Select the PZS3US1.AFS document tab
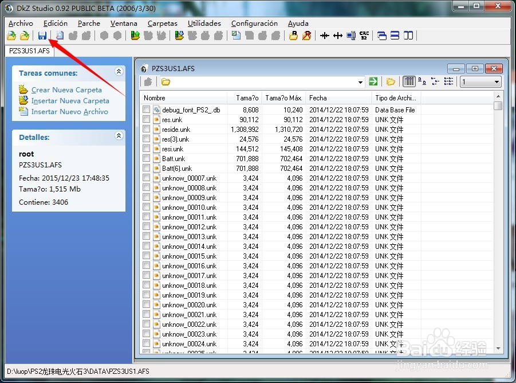This screenshot has width=516, height=383. [x=29, y=50]
